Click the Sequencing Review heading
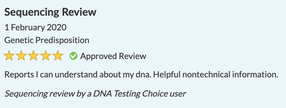The height and width of the screenshot is (108, 286). point(50,12)
